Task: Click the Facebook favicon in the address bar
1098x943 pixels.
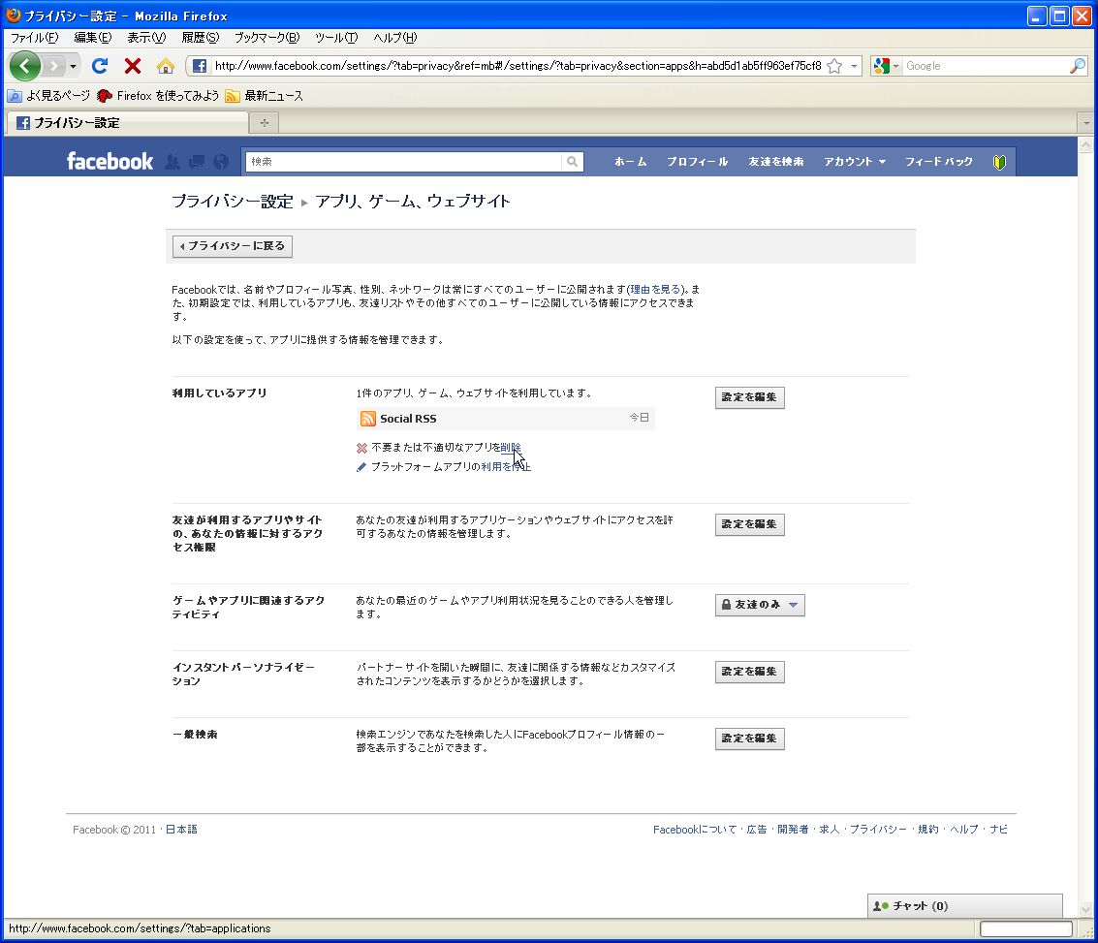Action: 200,66
